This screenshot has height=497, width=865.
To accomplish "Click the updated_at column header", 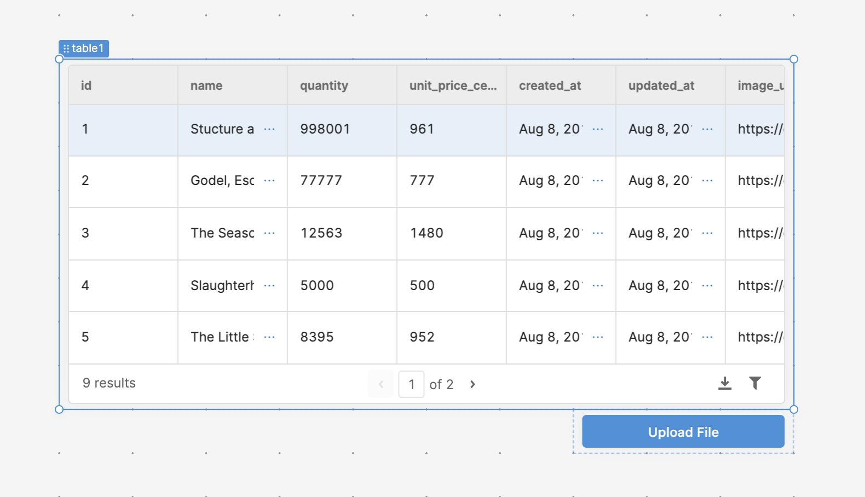I will [661, 85].
